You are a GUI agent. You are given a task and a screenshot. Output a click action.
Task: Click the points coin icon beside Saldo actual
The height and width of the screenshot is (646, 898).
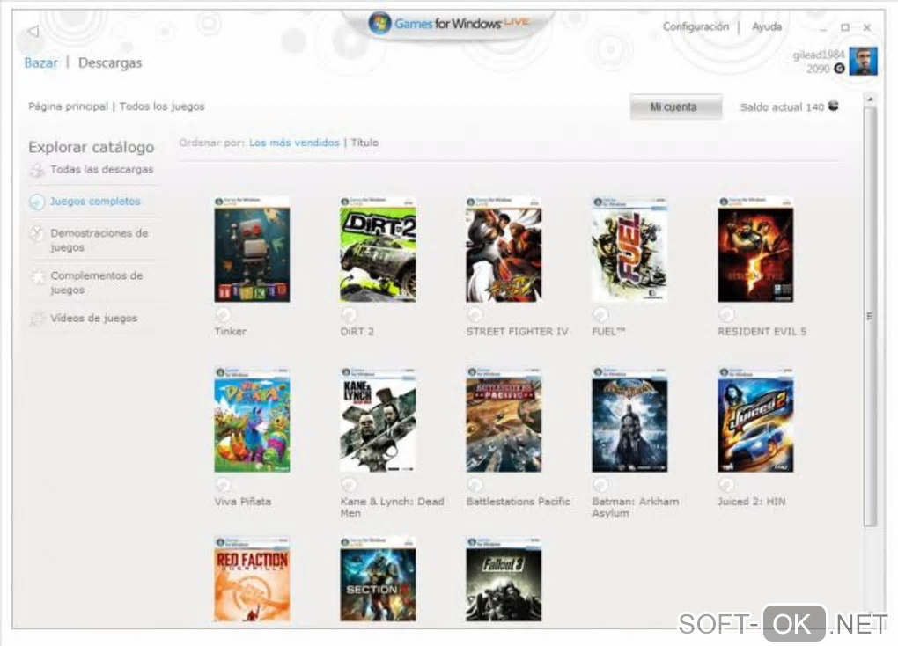[834, 106]
